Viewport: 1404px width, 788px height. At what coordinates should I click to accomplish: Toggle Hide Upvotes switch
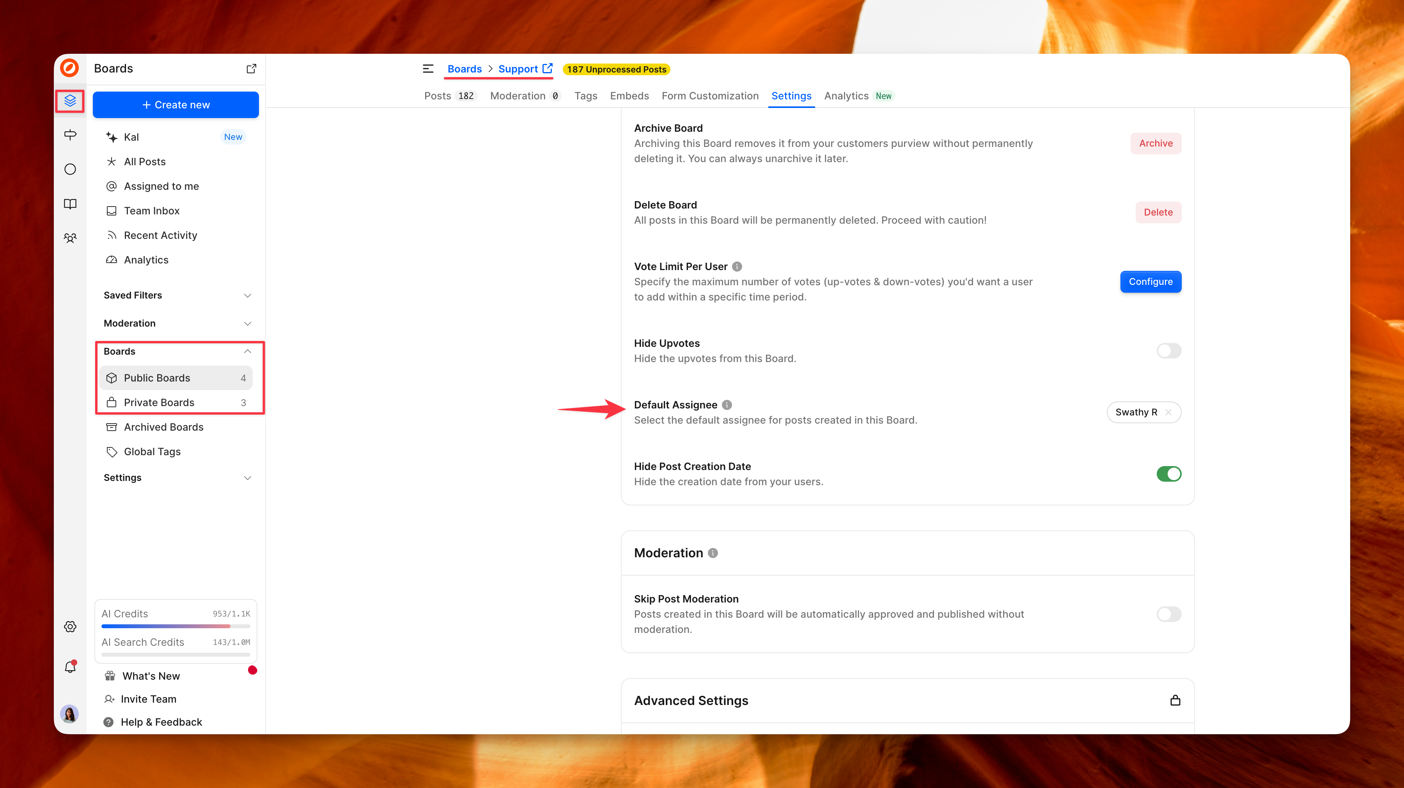1168,351
